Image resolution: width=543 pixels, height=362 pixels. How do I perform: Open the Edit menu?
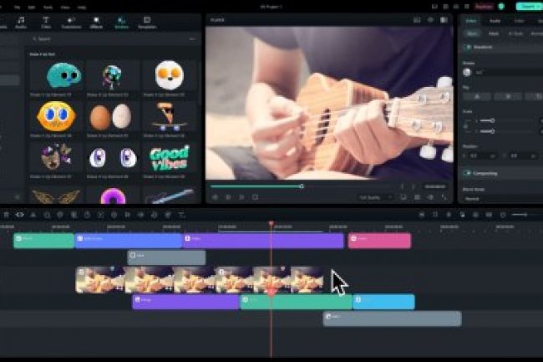point(31,7)
